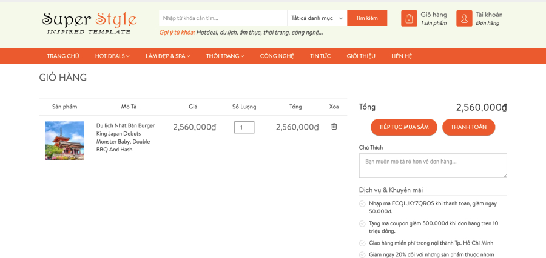Click the grand total 2,560,000₫ in summary

[482, 107]
